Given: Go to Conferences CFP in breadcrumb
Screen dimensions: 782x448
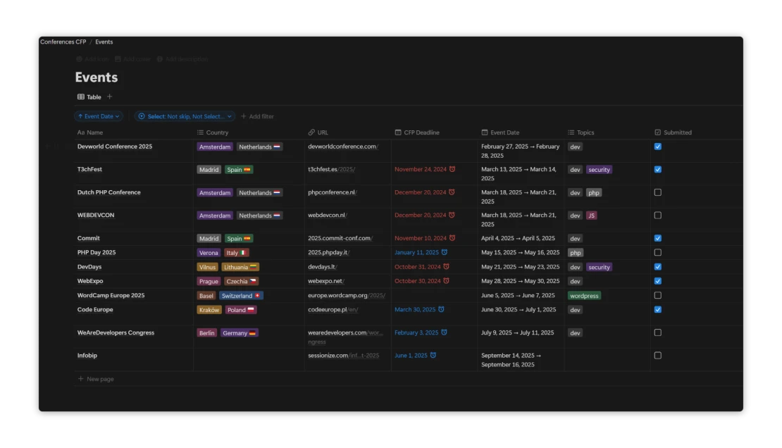Looking at the screenshot, I should [x=63, y=42].
